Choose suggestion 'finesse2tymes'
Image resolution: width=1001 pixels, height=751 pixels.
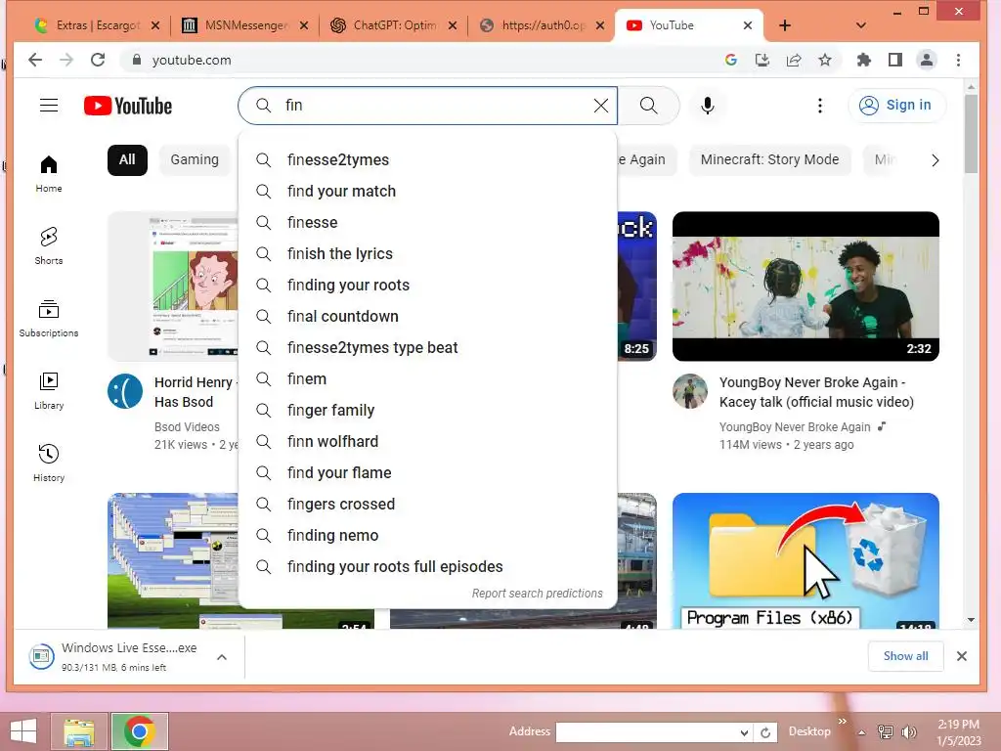tap(428, 159)
